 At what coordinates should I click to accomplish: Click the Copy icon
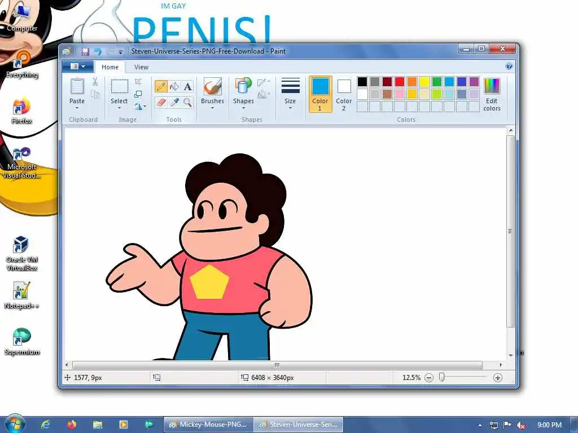pos(95,95)
